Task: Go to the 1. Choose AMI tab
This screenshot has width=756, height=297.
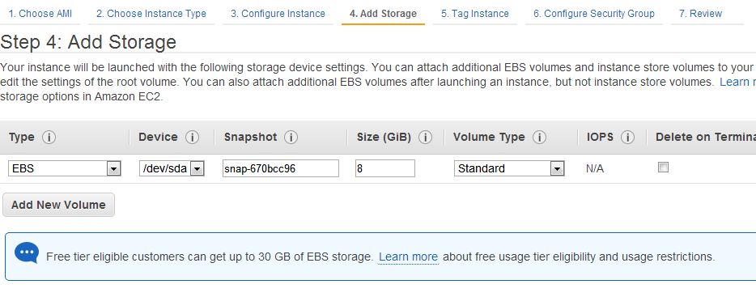Action: coord(40,14)
